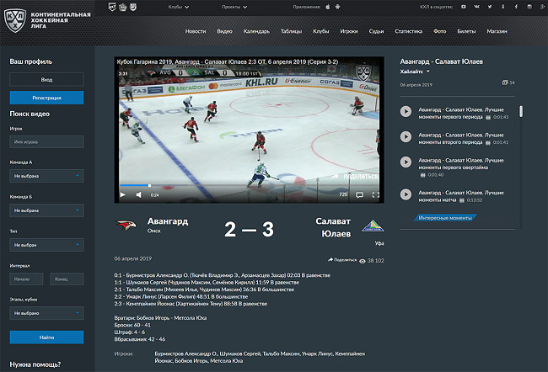Screen dimensions: 548x372
Task: Open the Игроки menu item
Action: 349,31
